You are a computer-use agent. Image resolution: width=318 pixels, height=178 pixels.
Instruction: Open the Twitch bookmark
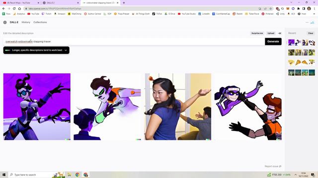click(46, 14)
